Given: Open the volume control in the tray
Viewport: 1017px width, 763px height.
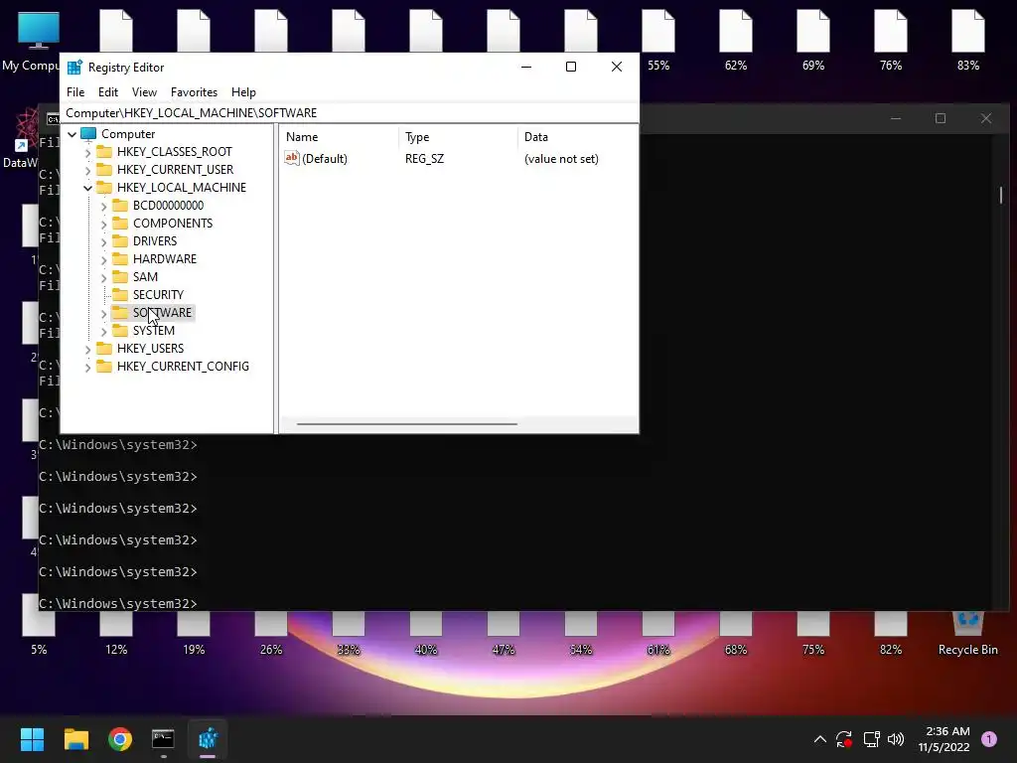Looking at the screenshot, I should pyautogui.click(x=896, y=739).
